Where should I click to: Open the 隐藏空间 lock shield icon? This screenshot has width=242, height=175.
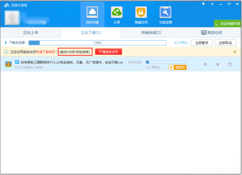click(141, 12)
